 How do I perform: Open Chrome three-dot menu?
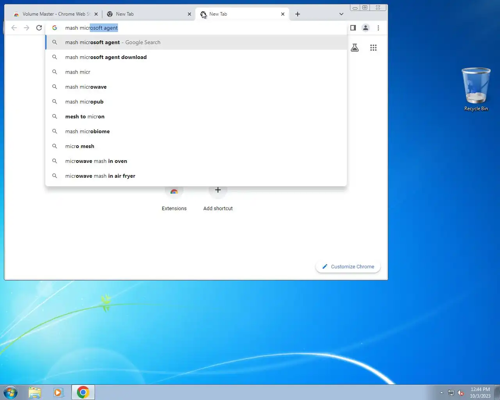[378, 28]
